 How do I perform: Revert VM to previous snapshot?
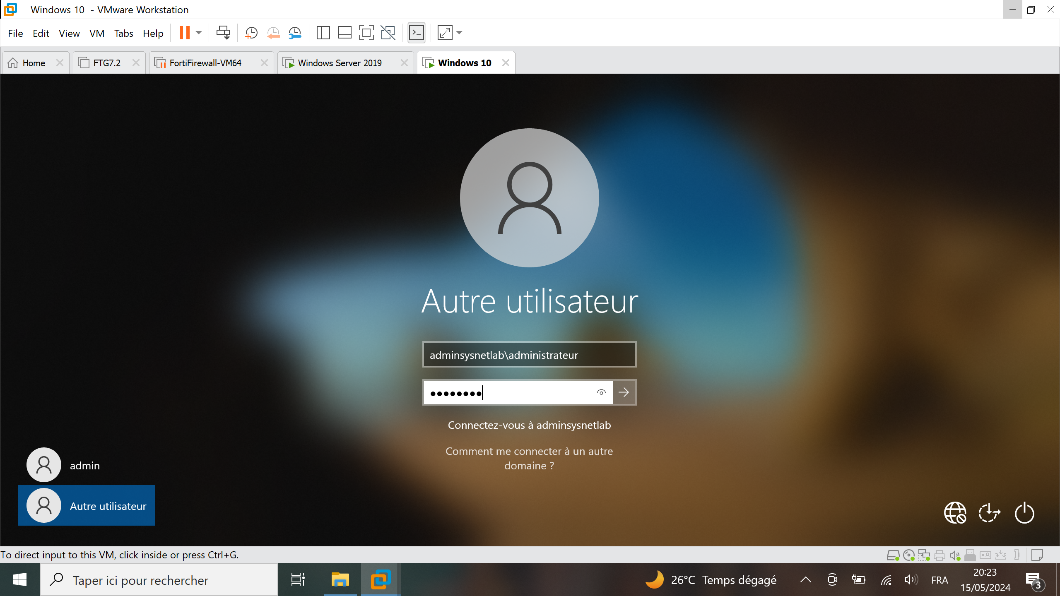pos(273,33)
